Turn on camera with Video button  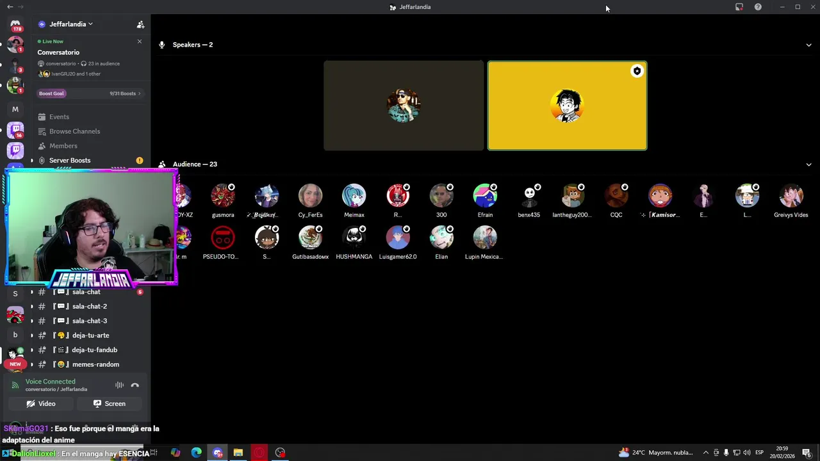click(41, 404)
